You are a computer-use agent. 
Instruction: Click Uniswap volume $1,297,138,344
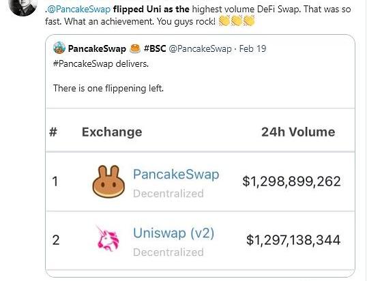coord(293,240)
